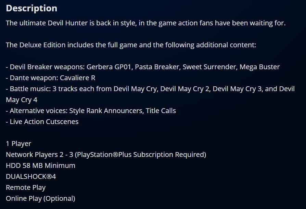The height and width of the screenshot is (209, 306).
Task: Click the 'Network Players 2 - 3' text
Action: coord(39,155)
